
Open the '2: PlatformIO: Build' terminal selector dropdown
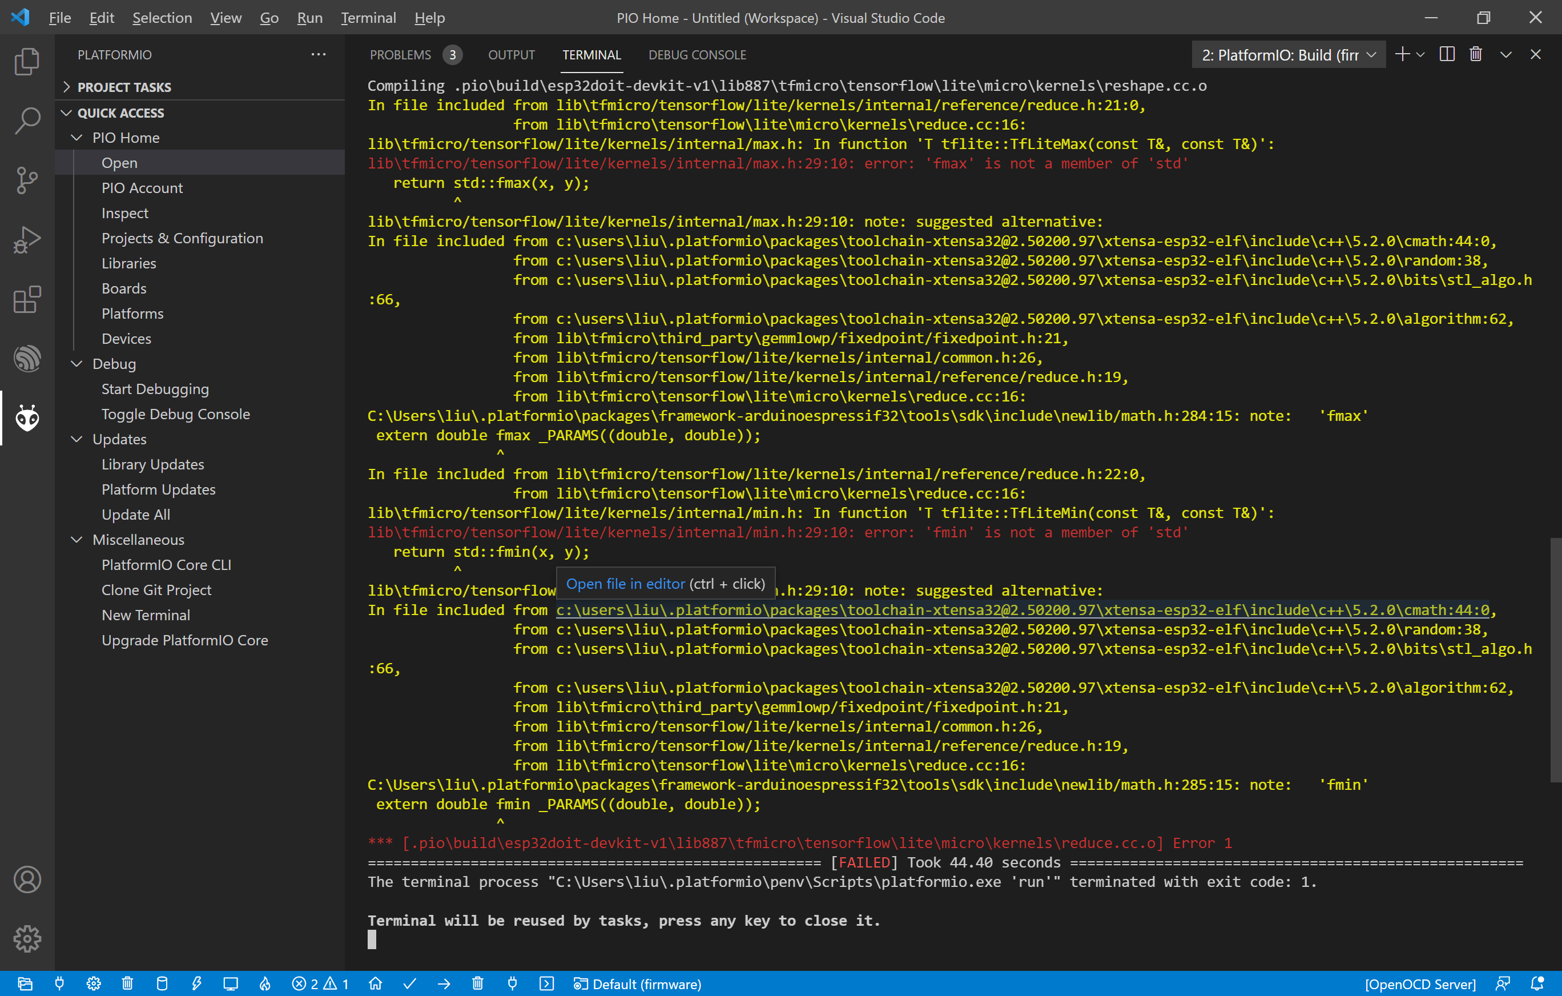[1287, 54]
